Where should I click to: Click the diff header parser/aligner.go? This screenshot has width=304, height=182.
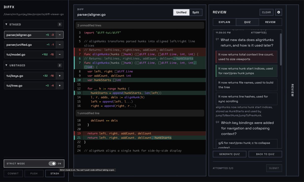click(91, 15)
